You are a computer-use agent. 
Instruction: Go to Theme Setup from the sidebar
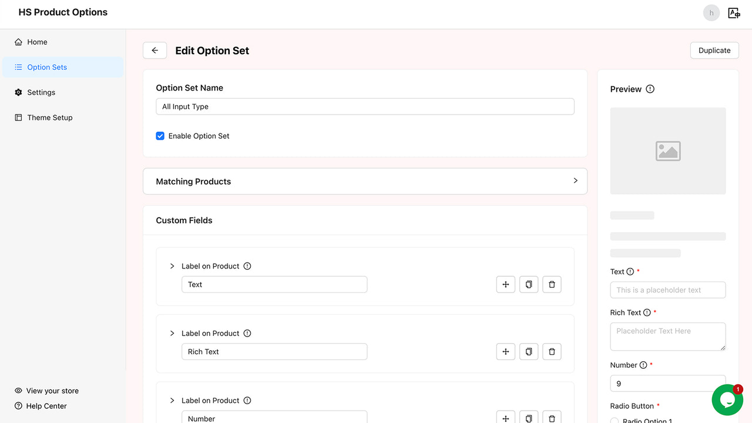(x=49, y=117)
